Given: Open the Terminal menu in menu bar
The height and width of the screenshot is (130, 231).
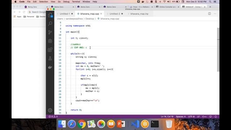Looking at the screenshot, I should point(76,1).
